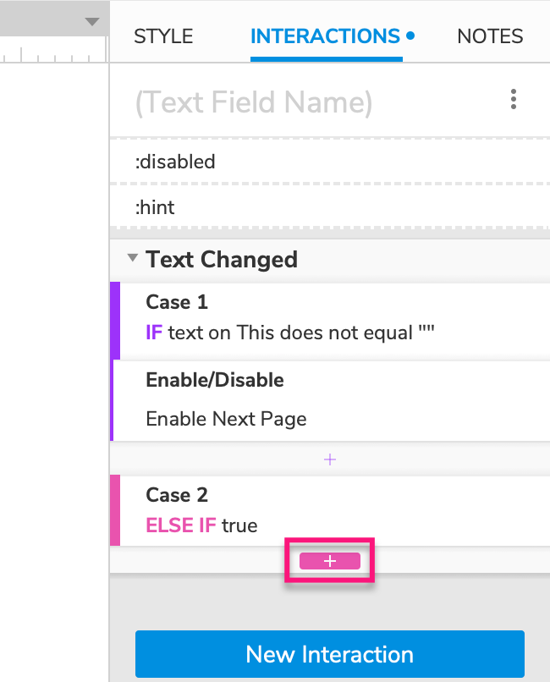The height and width of the screenshot is (682, 550).
Task: Select the Case 1 heading
Action: click(177, 302)
